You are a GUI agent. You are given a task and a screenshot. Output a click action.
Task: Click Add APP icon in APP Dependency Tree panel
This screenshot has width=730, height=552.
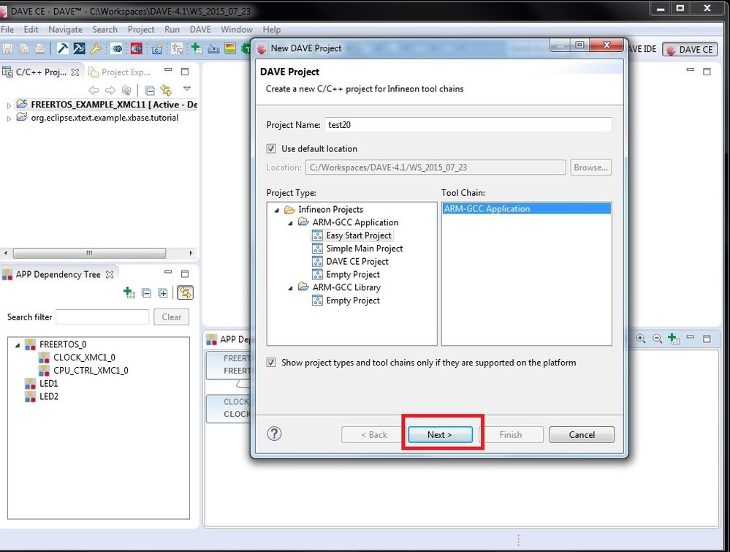[x=129, y=292]
